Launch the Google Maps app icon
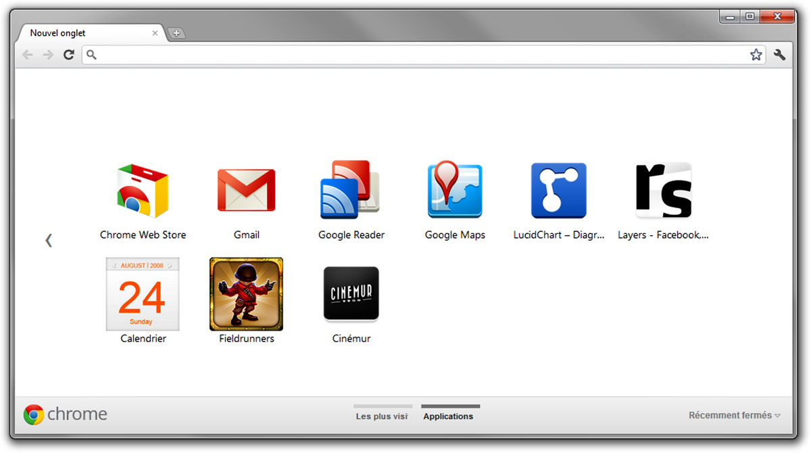 point(454,190)
